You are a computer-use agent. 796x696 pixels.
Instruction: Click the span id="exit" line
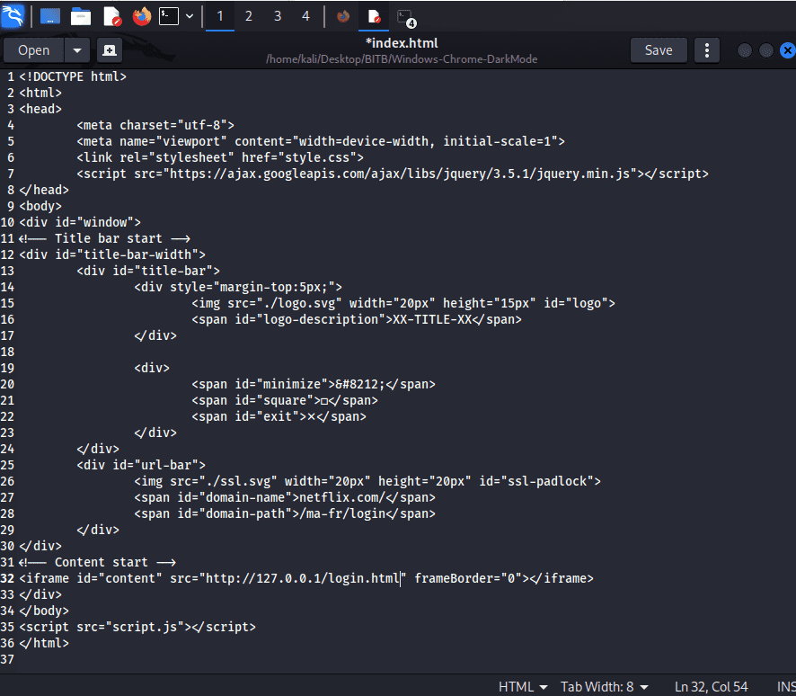coord(279,416)
